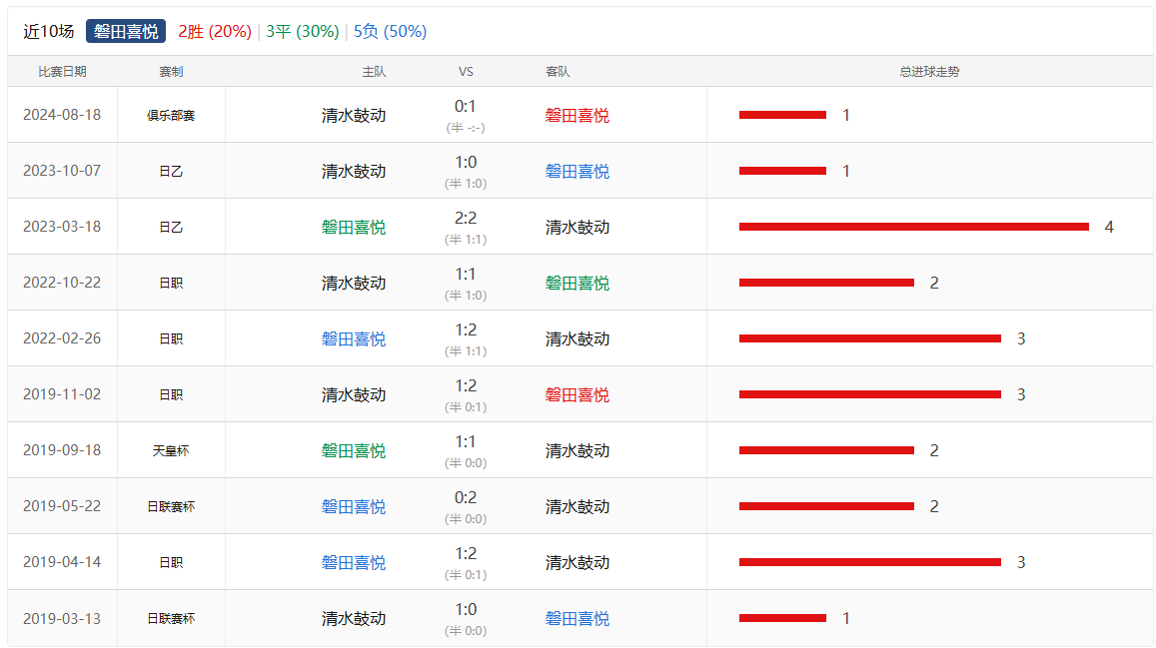Screen dimensions: 1156x648
Task: Click the 1:2 score in 2019-11-02 row
Action: tap(466, 385)
